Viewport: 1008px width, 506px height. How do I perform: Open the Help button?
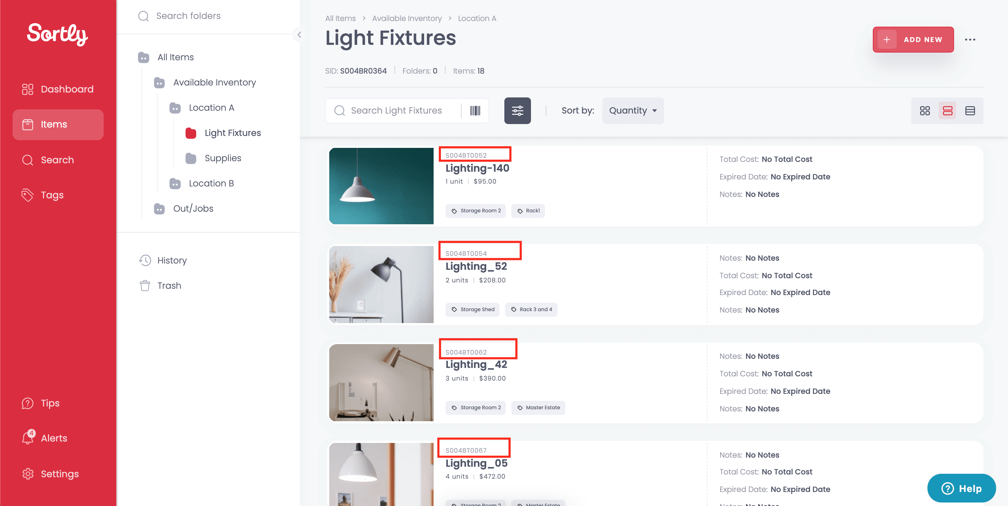point(961,488)
